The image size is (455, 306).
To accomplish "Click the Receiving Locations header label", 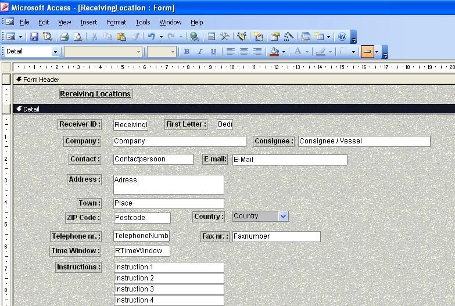I will [95, 93].
